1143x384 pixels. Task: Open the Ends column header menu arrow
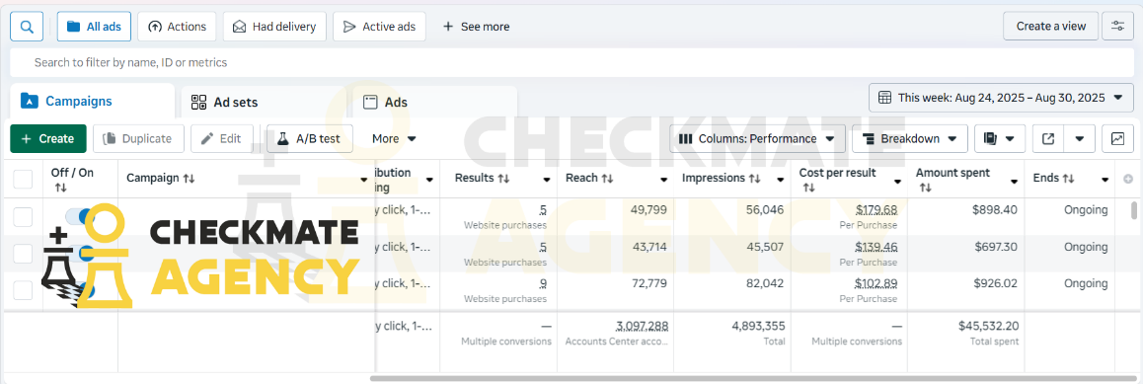[1105, 180]
